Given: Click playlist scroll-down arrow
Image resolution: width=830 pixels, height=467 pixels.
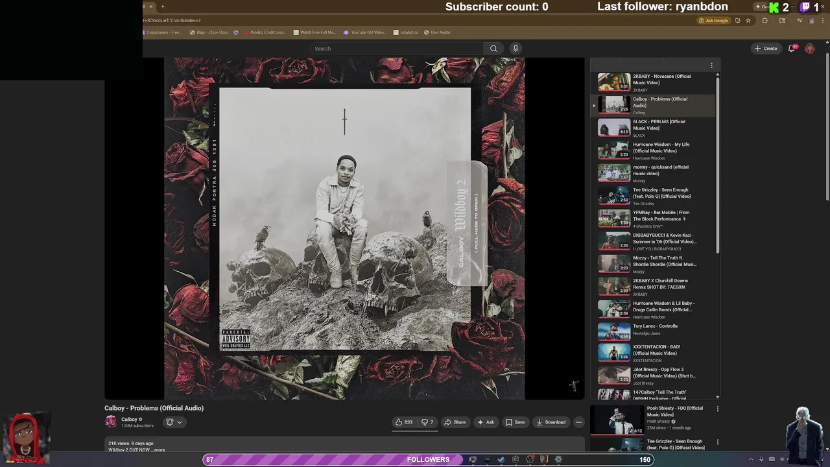Looking at the screenshot, I should (x=717, y=397).
